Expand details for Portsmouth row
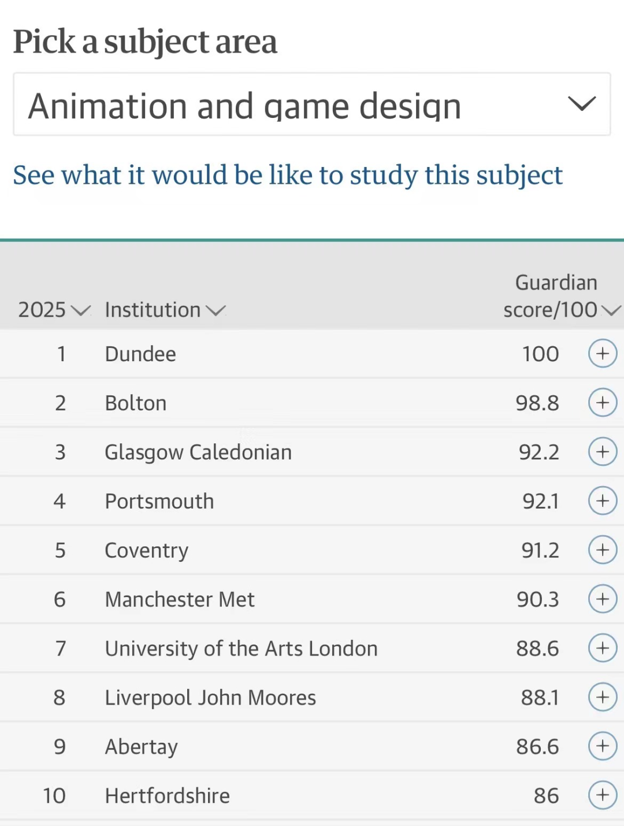Viewport: 624px width, 826px height. 603,501
